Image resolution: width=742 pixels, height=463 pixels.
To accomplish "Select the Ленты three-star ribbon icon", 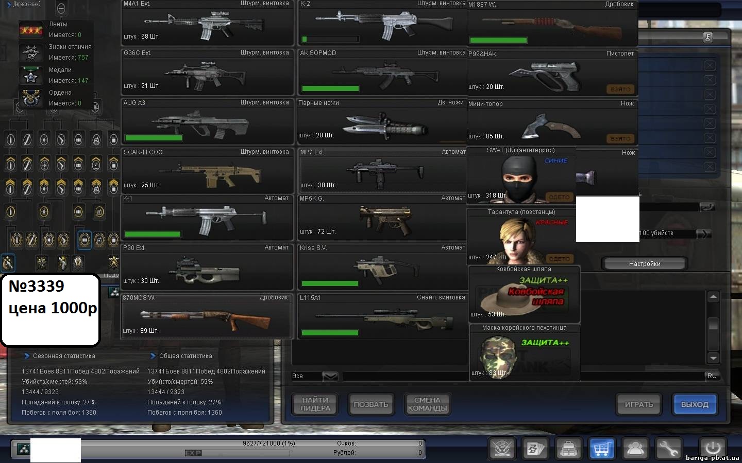I will 30,30.
